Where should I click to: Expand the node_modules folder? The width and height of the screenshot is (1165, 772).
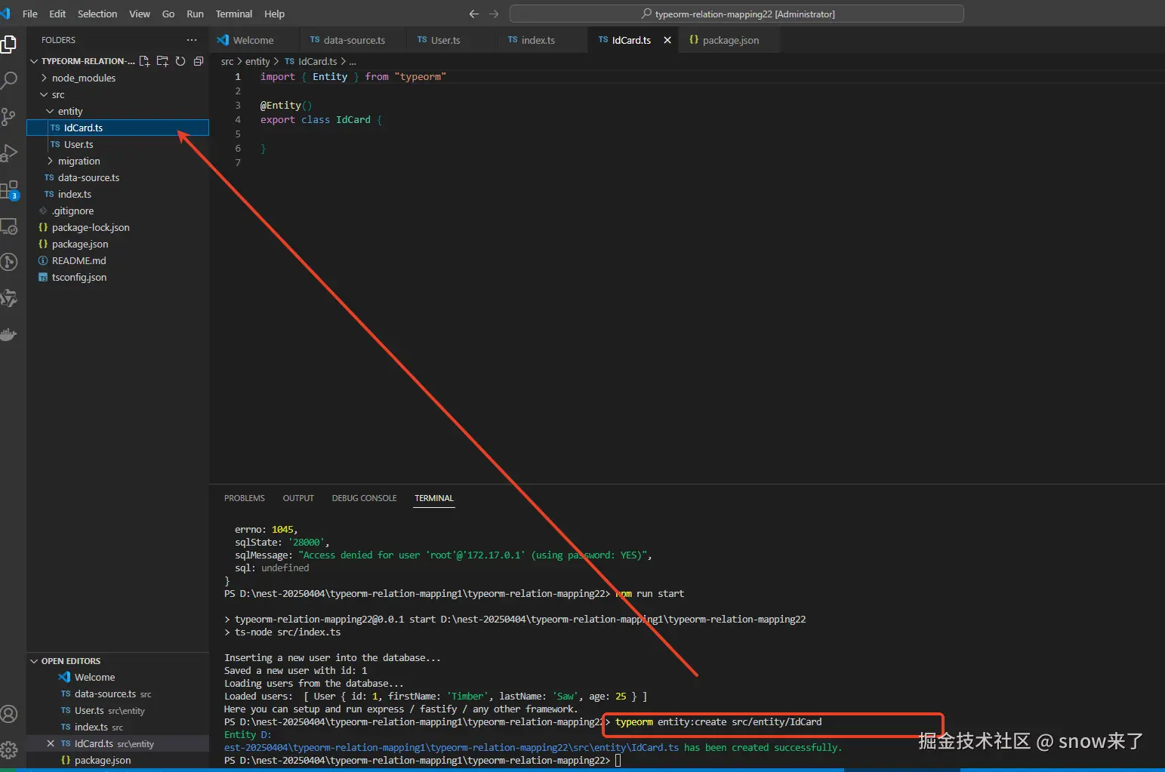[x=45, y=78]
